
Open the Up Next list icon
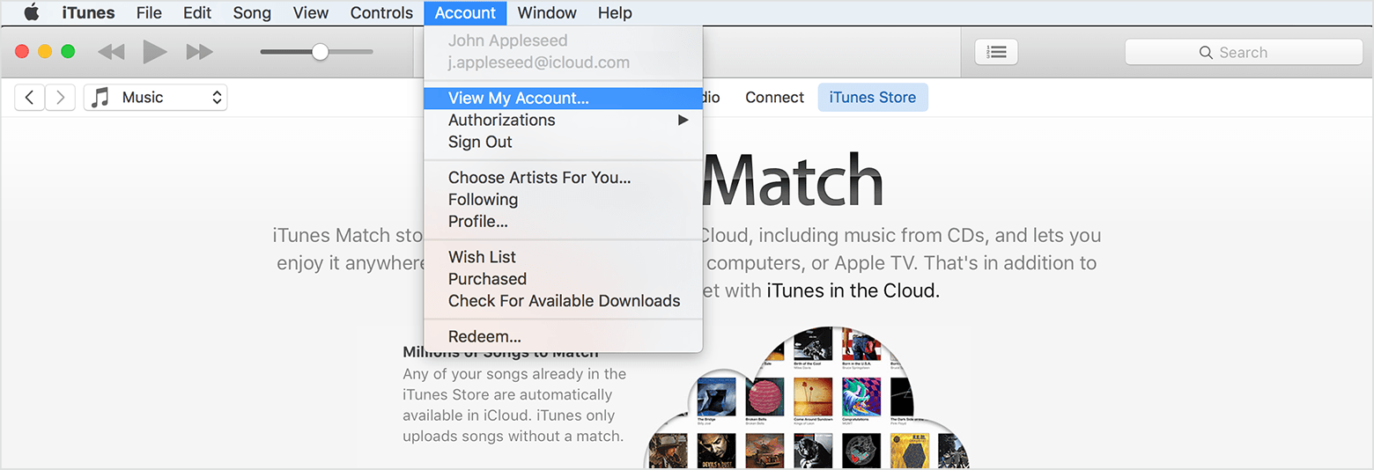[x=996, y=52]
